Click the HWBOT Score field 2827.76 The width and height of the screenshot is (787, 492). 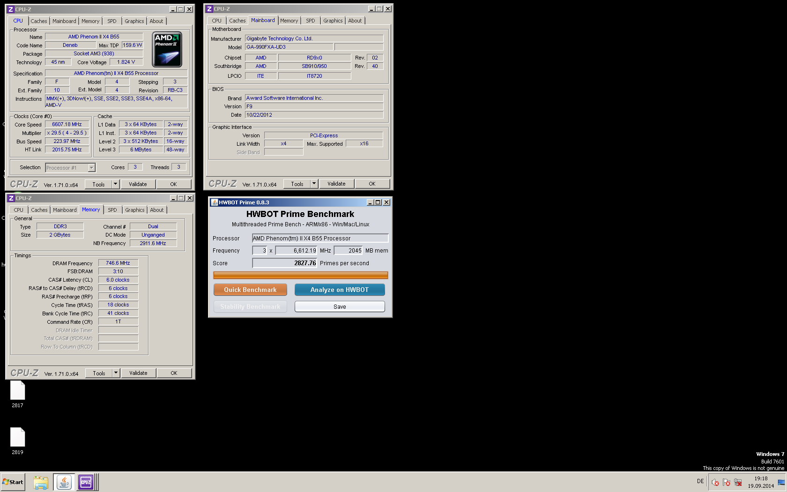point(284,263)
